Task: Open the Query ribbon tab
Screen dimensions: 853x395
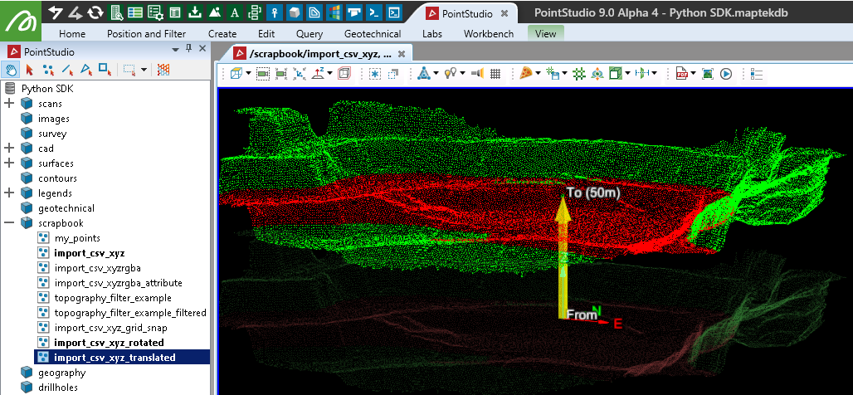Action: tap(310, 34)
